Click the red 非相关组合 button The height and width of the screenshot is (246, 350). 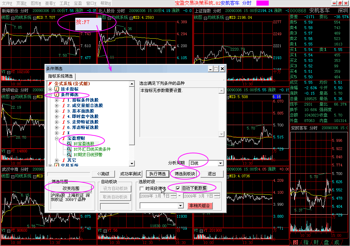(x=199, y=206)
